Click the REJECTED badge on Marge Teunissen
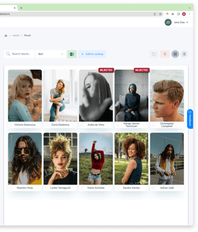This screenshot has height=232, width=198. tap(141, 70)
